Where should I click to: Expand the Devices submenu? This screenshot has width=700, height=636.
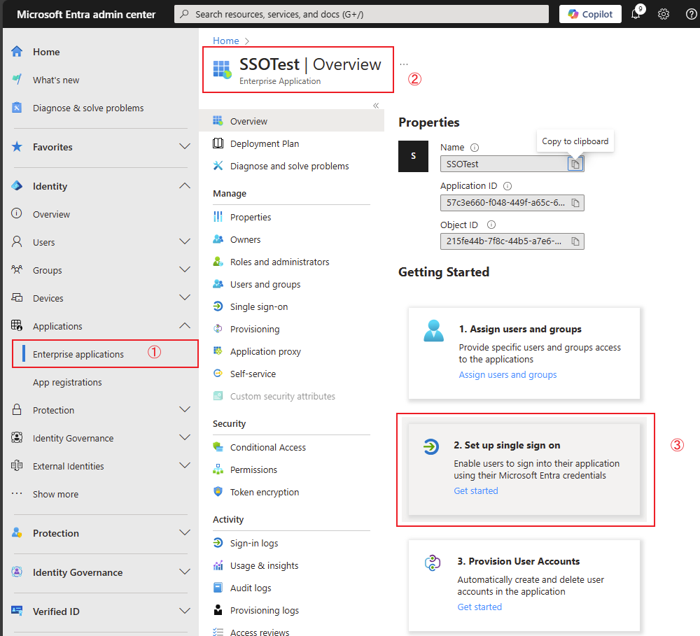[x=185, y=297]
